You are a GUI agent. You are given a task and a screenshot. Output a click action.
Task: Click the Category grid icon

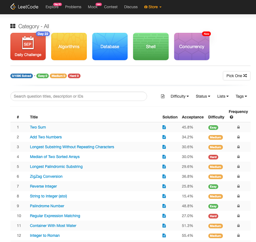pyautogui.click(x=13, y=26)
